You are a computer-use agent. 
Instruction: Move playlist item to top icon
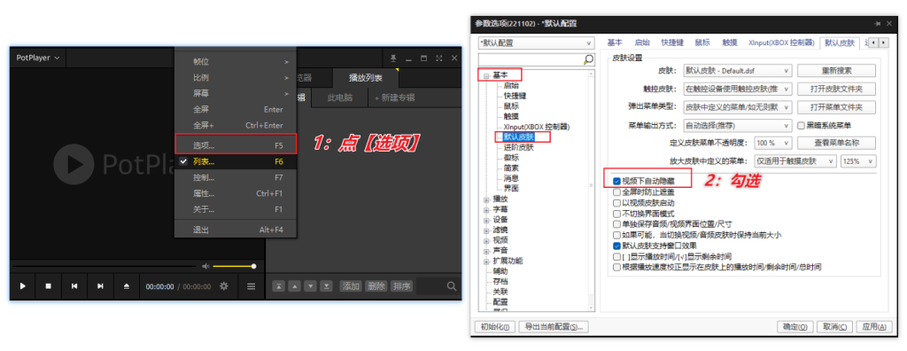pos(278,286)
